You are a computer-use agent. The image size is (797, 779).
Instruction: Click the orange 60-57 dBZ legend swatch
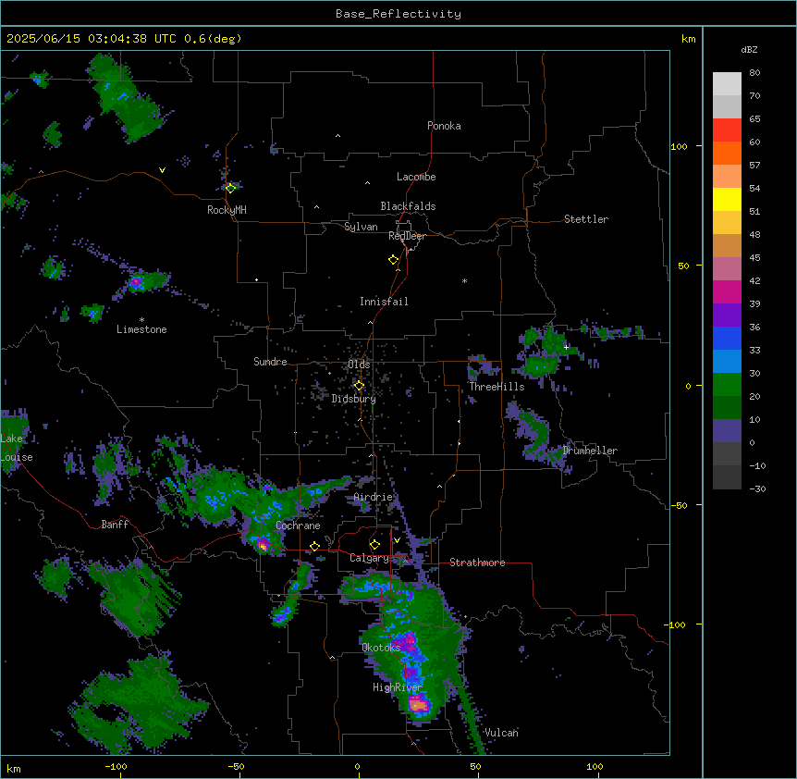click(727, 153)
